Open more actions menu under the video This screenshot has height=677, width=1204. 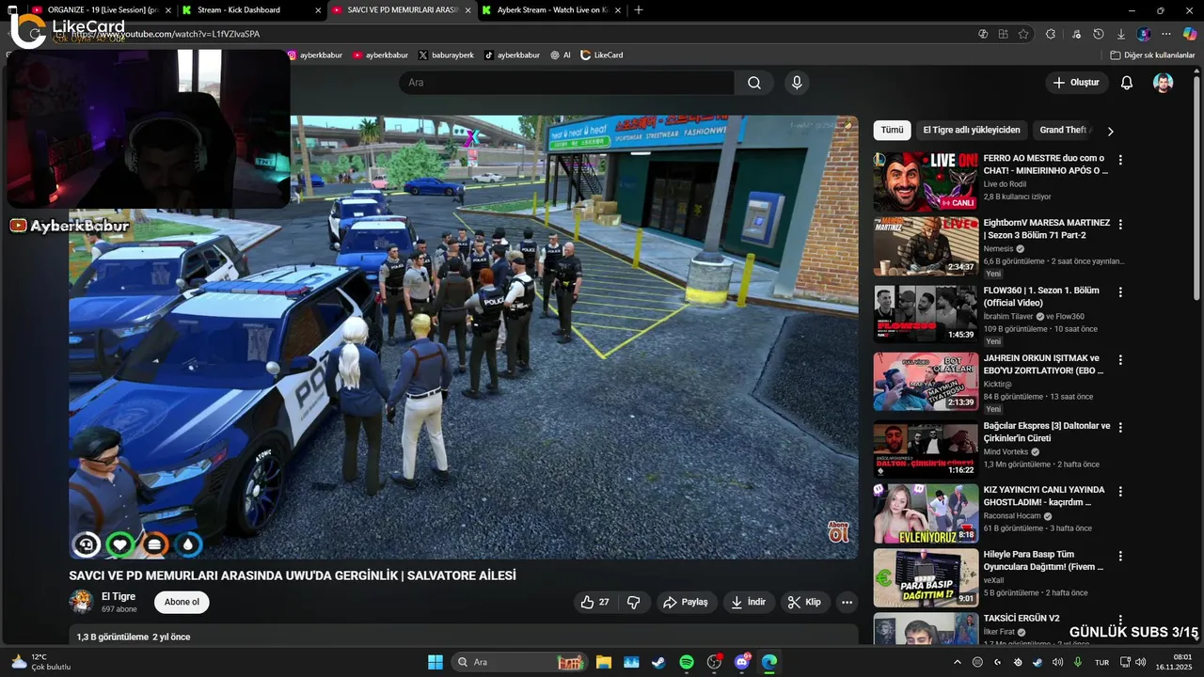point(847,602)
